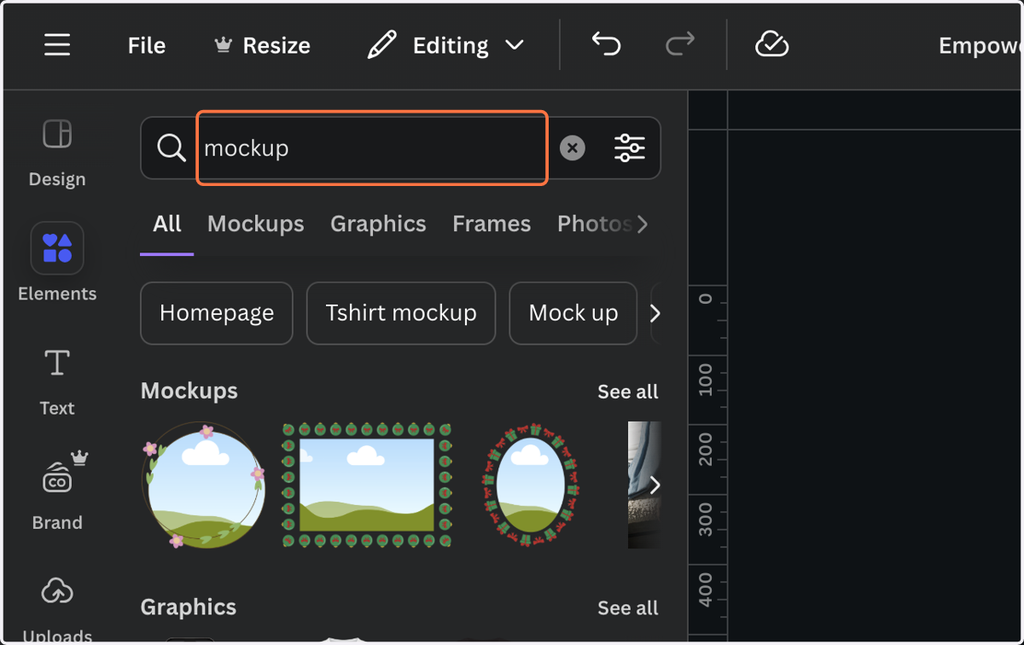Open the Brand sidebar panel
The height and width of the screenshot is (645, 1024).
(x=57, y=491)
